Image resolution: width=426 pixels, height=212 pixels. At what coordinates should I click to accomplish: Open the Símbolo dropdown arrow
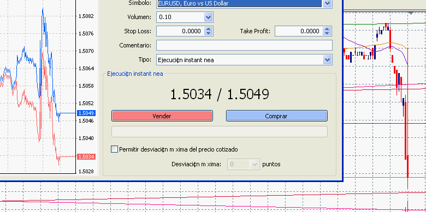pyautogui.click(x=327, y=3)
